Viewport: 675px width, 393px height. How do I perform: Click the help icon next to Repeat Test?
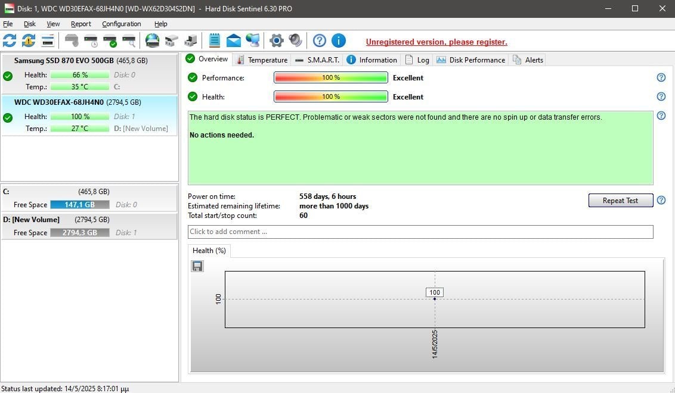click(x=661, y=200)
